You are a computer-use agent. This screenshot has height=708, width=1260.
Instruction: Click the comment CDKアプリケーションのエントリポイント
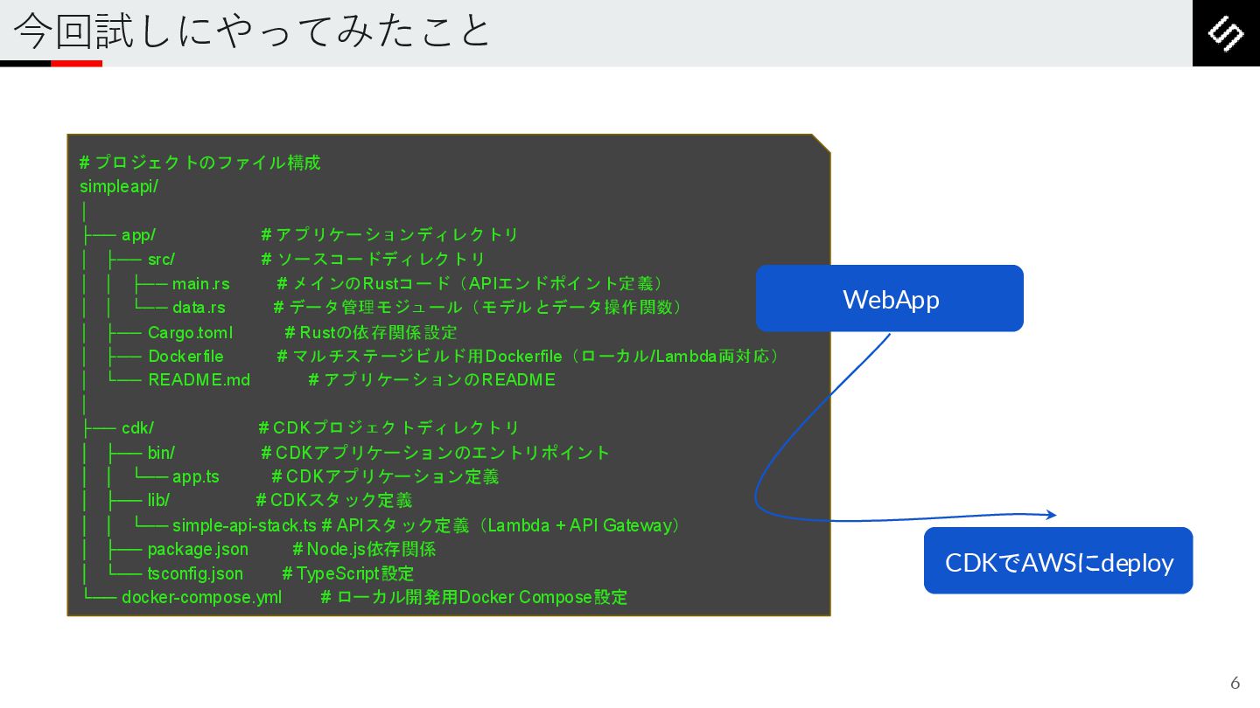(x=436, y=453)
